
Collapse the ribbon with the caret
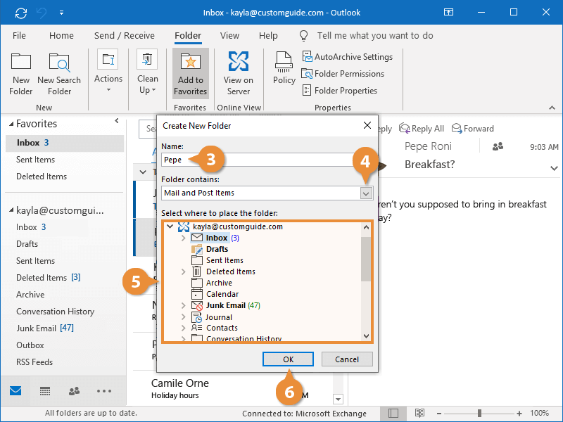click(552, 108)
